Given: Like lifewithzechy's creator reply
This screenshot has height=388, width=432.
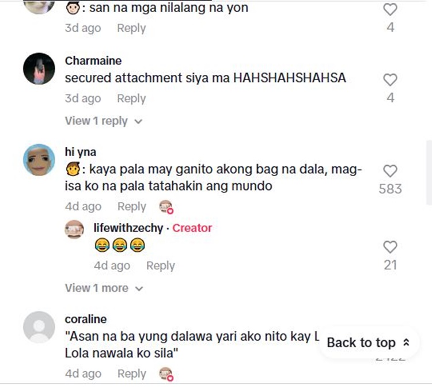Looking at the screenshot, I should (390, 247).
